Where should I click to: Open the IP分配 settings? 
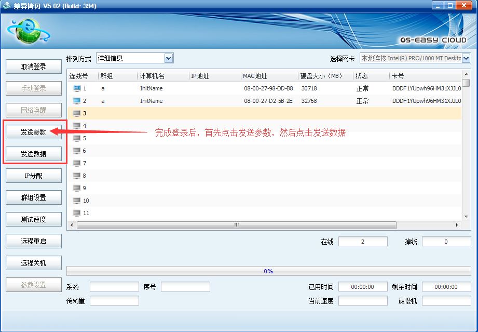(34, 176)
